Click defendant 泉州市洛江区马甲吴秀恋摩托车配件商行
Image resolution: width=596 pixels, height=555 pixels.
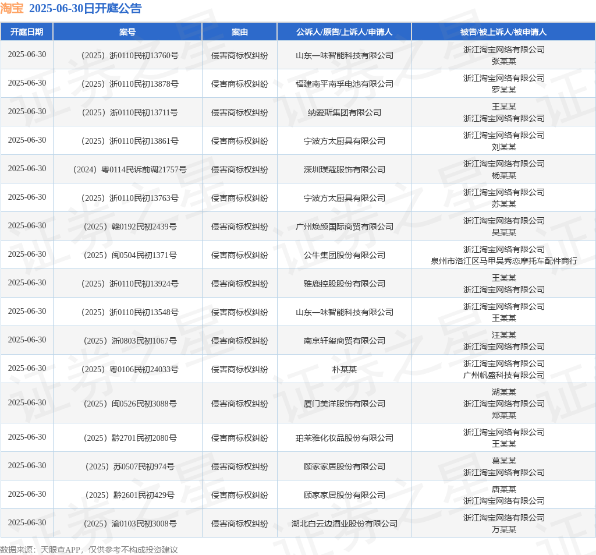click(x=503, y=261)
